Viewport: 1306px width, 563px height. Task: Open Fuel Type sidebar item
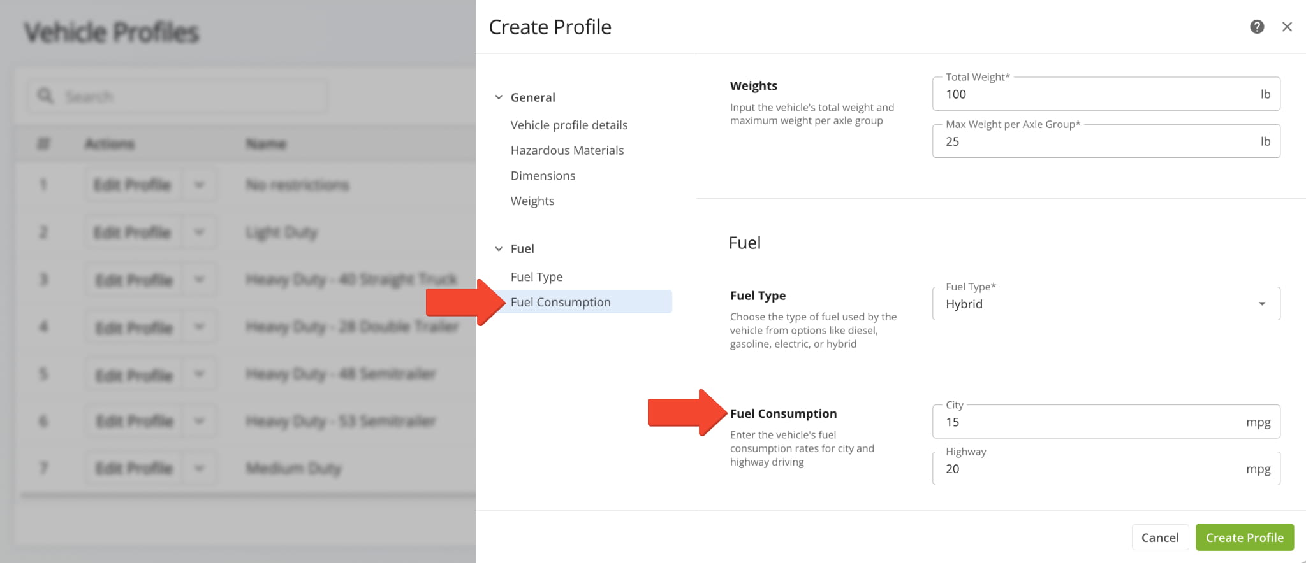click(x=536, y=277)
